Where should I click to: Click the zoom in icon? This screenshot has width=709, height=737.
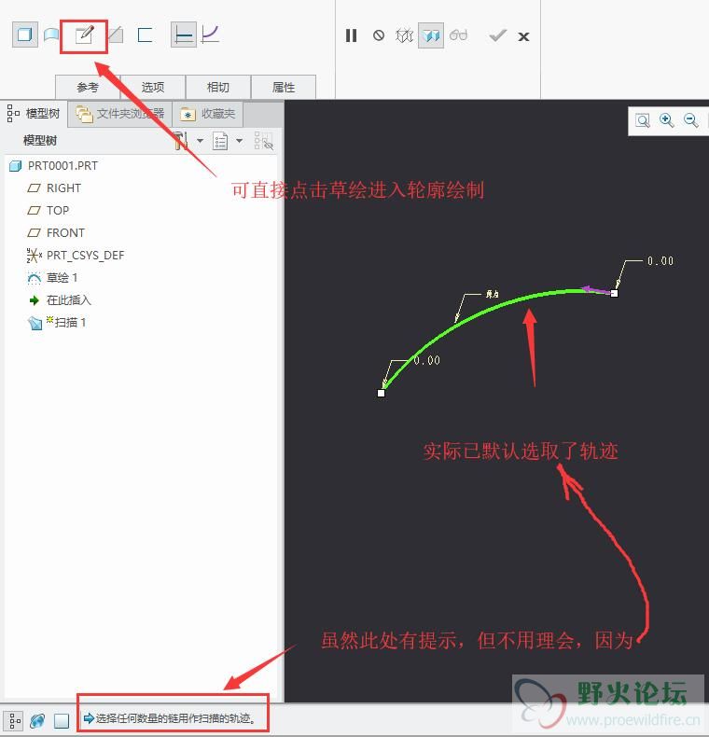(667, 120)
